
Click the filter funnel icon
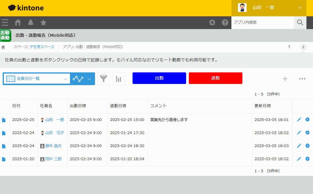point(103,79)
